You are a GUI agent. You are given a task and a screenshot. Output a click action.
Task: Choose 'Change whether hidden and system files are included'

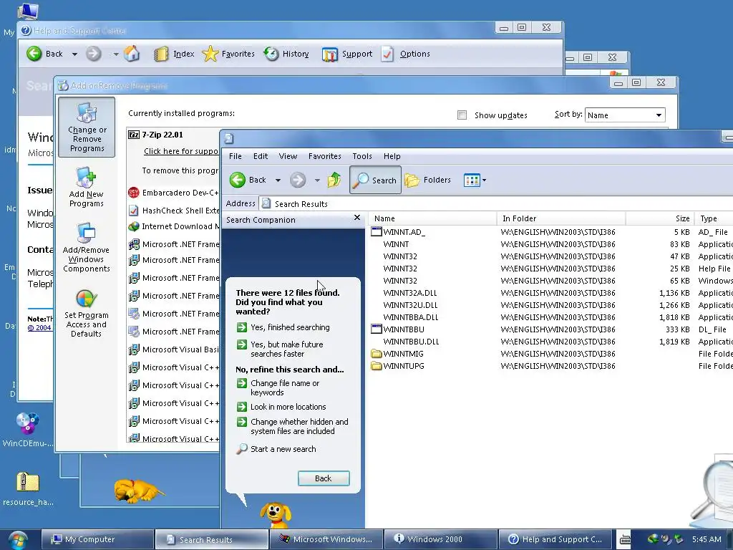[x=293, y=427]
